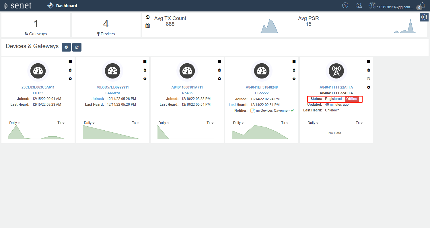Expand Daily dropdown on LT22222 card
The image size is (430, 228).
pyautogui.click(x=238, y=123)
